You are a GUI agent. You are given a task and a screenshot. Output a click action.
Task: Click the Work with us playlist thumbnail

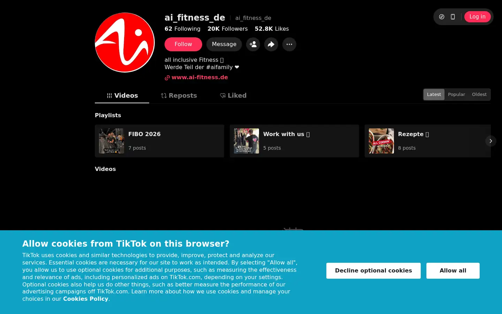pyautogui.click(x=246, y=141)
